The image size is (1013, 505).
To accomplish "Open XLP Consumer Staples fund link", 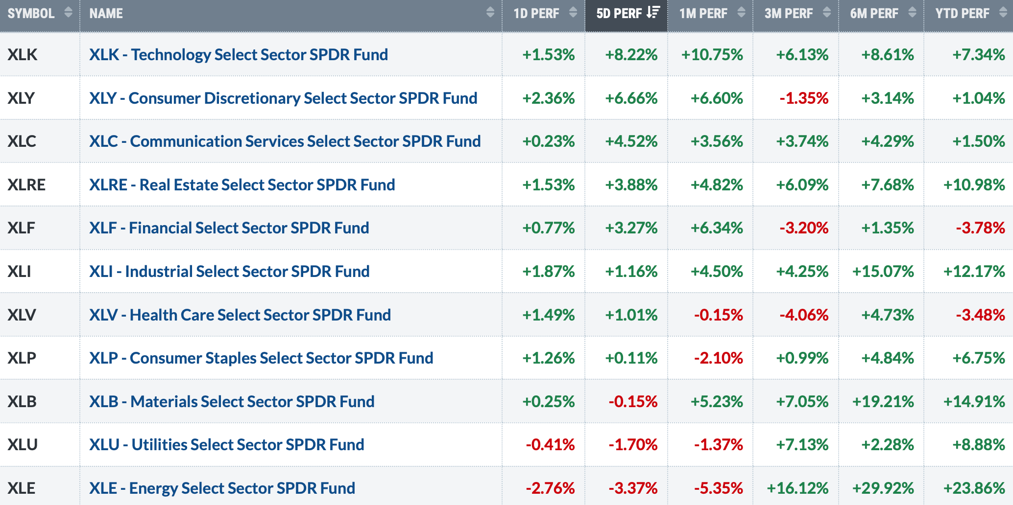I will click(x=261, y=358).
